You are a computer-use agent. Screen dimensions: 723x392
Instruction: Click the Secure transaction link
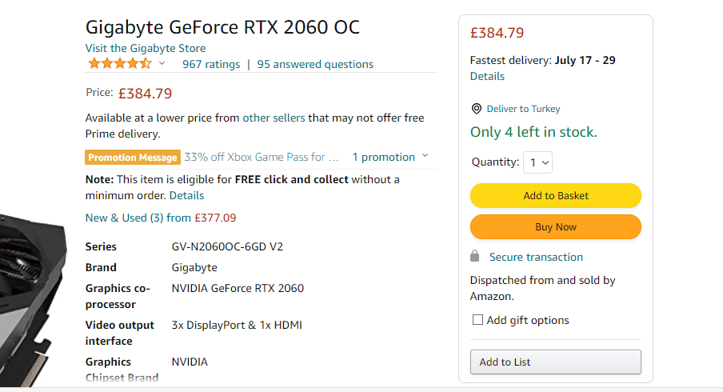536,257
